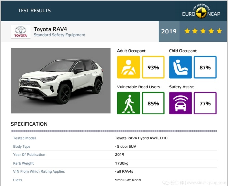Screen dimensions: 228x186
Task: Click the white RAV4 car photo
Action: tap(61, 81)
